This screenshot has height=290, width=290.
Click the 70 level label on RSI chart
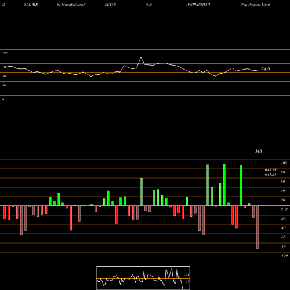point(4,67)
